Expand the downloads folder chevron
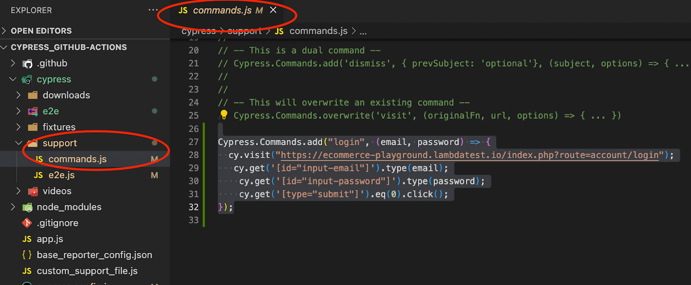 point(19,95)
